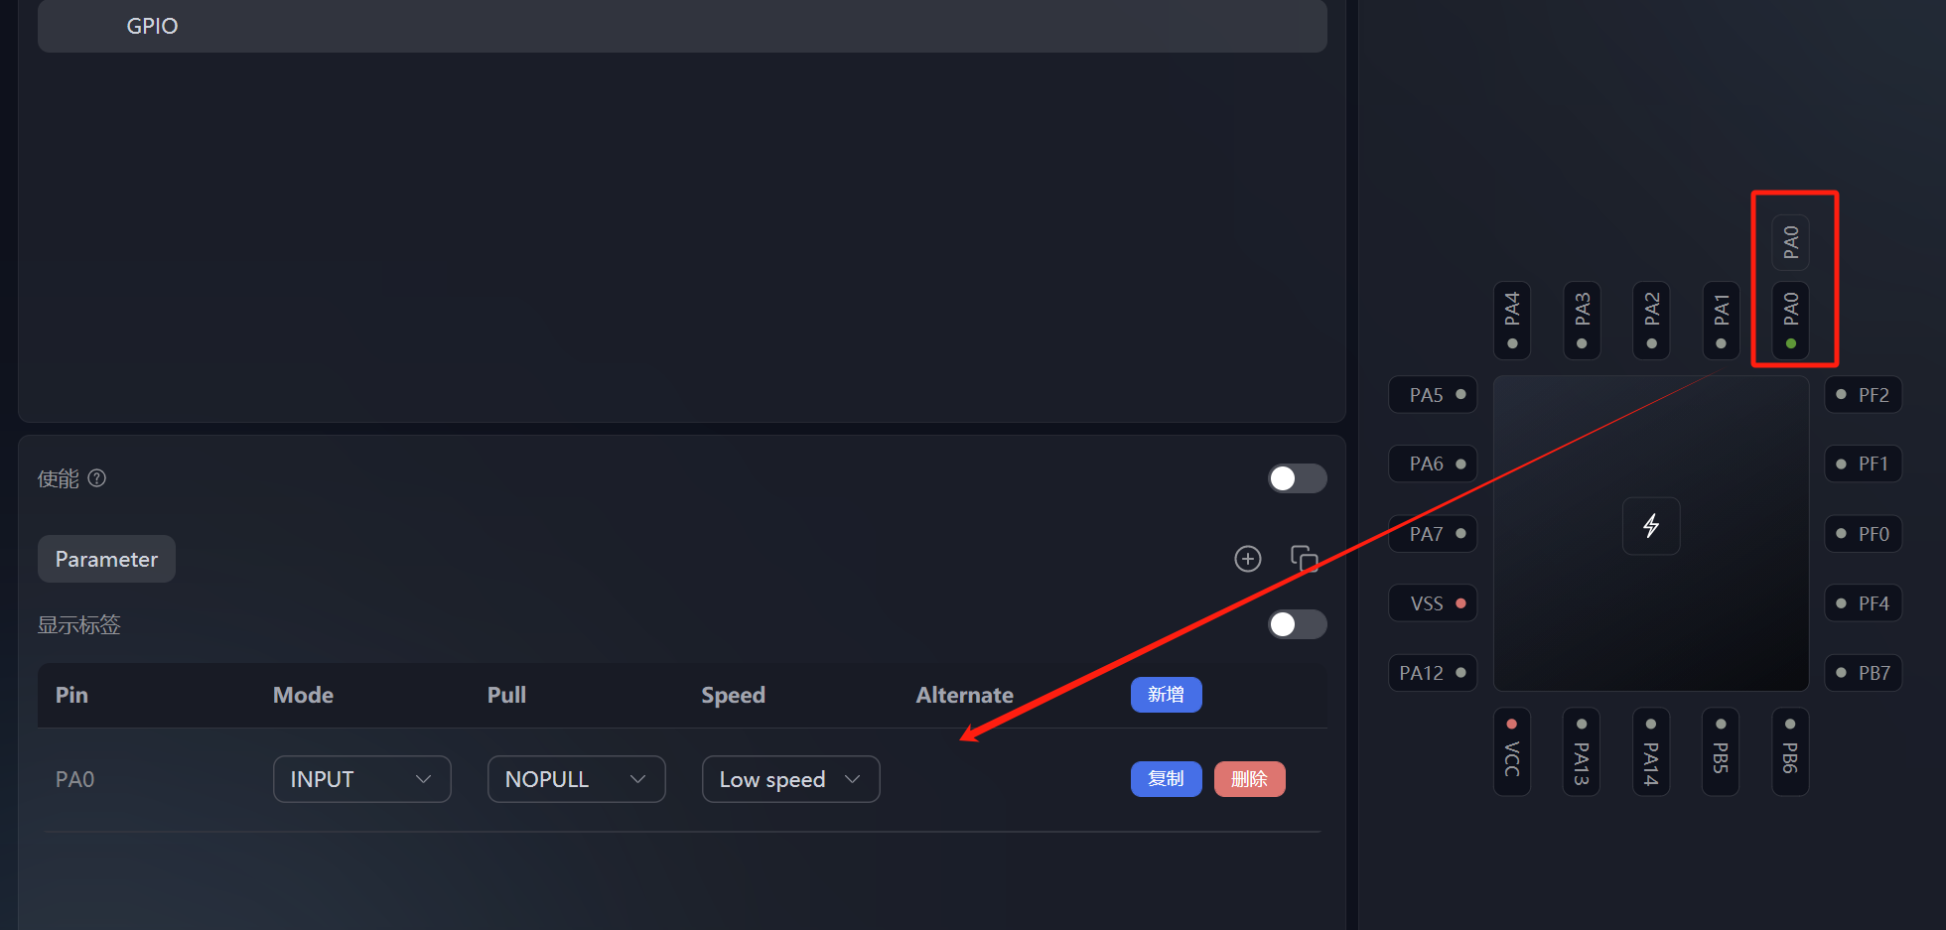Select the Parameter tab

[106, 559]
